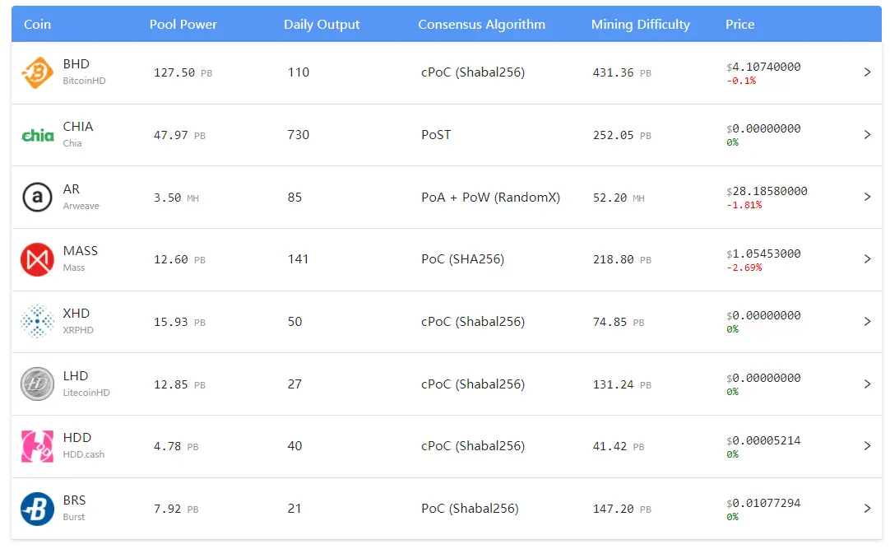
Task: Click the -1.81% price change
Action: (x=744, y=205)
